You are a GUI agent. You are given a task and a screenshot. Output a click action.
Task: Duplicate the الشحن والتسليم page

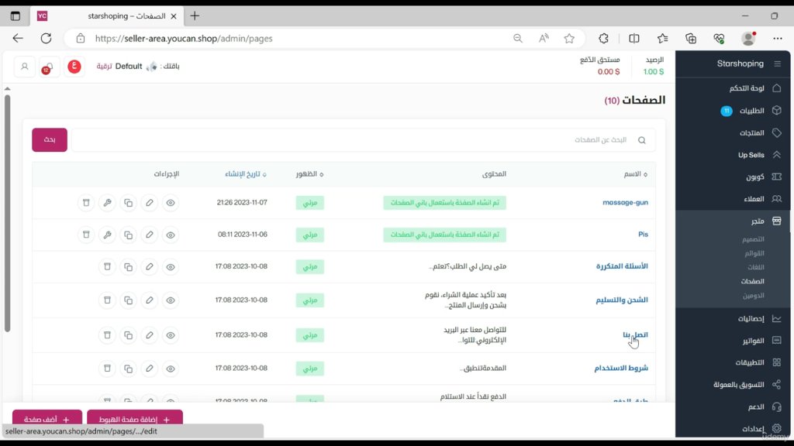[129, 300]
